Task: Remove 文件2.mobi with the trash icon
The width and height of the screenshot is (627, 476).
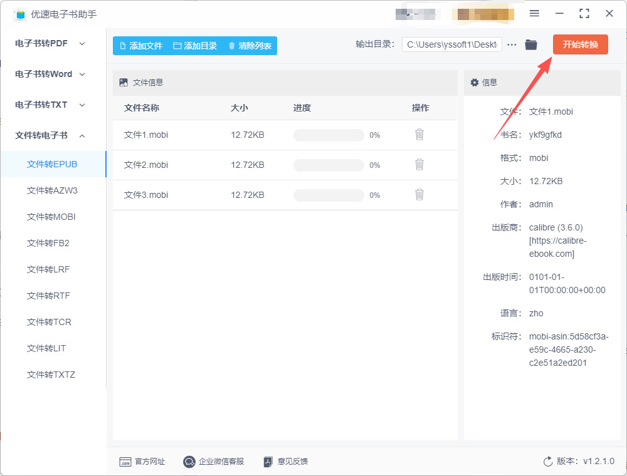Action: click(x=419, y=165)
